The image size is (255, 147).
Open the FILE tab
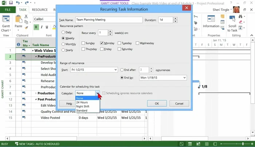point(8,9)
